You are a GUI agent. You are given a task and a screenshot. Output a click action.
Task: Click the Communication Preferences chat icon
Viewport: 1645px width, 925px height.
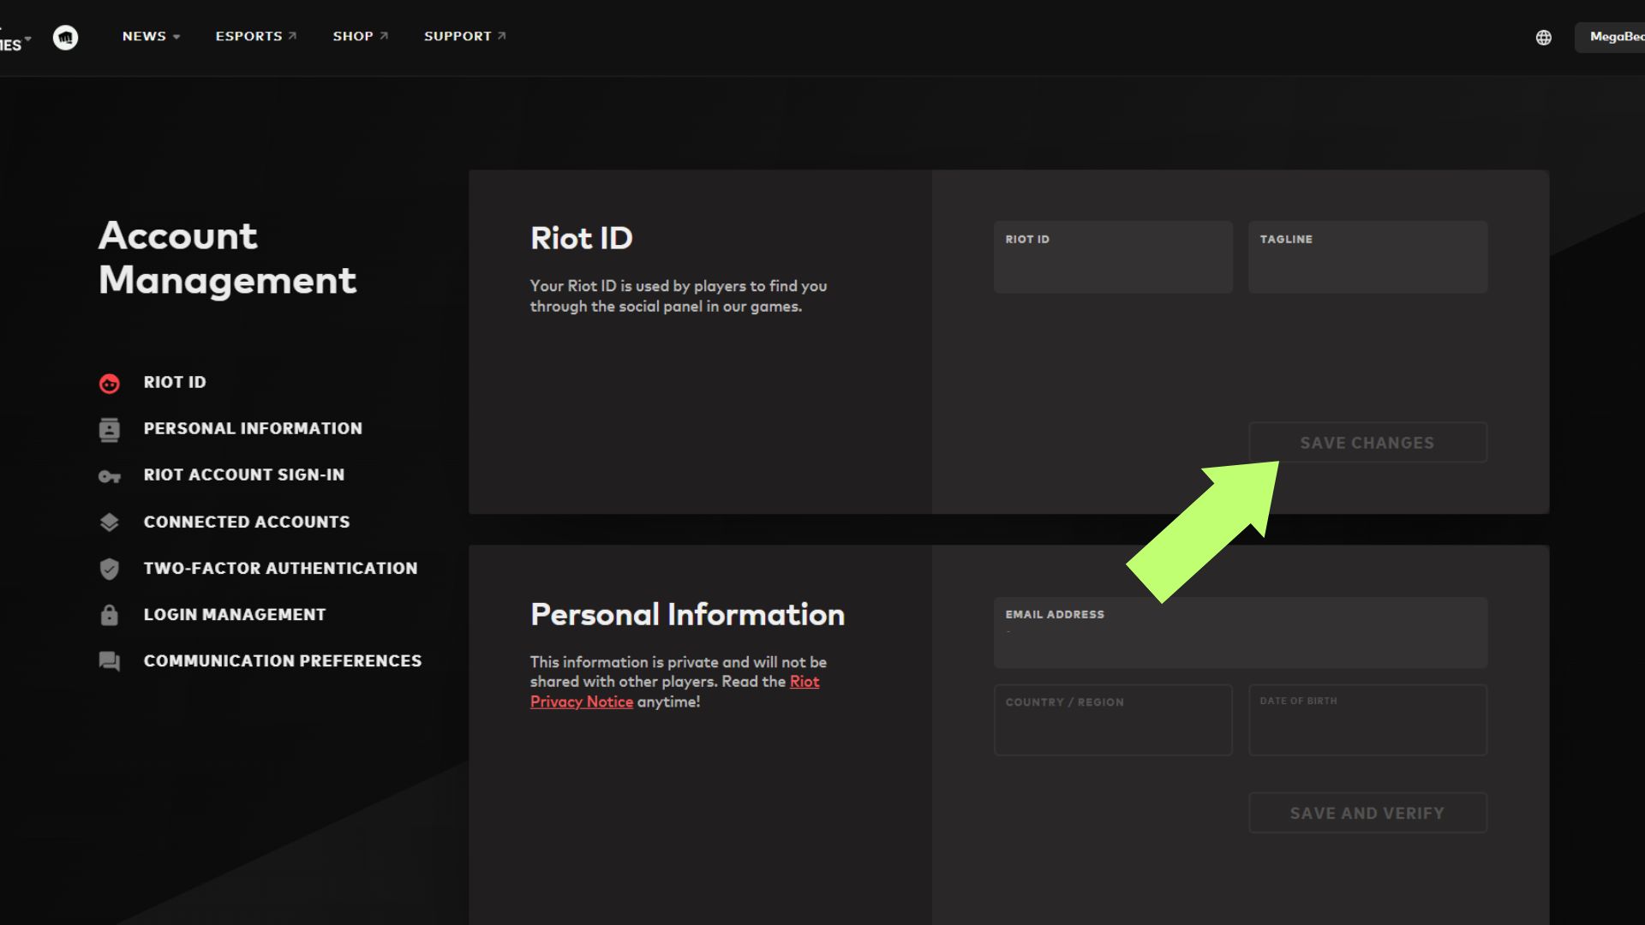(x=110, y=660)
